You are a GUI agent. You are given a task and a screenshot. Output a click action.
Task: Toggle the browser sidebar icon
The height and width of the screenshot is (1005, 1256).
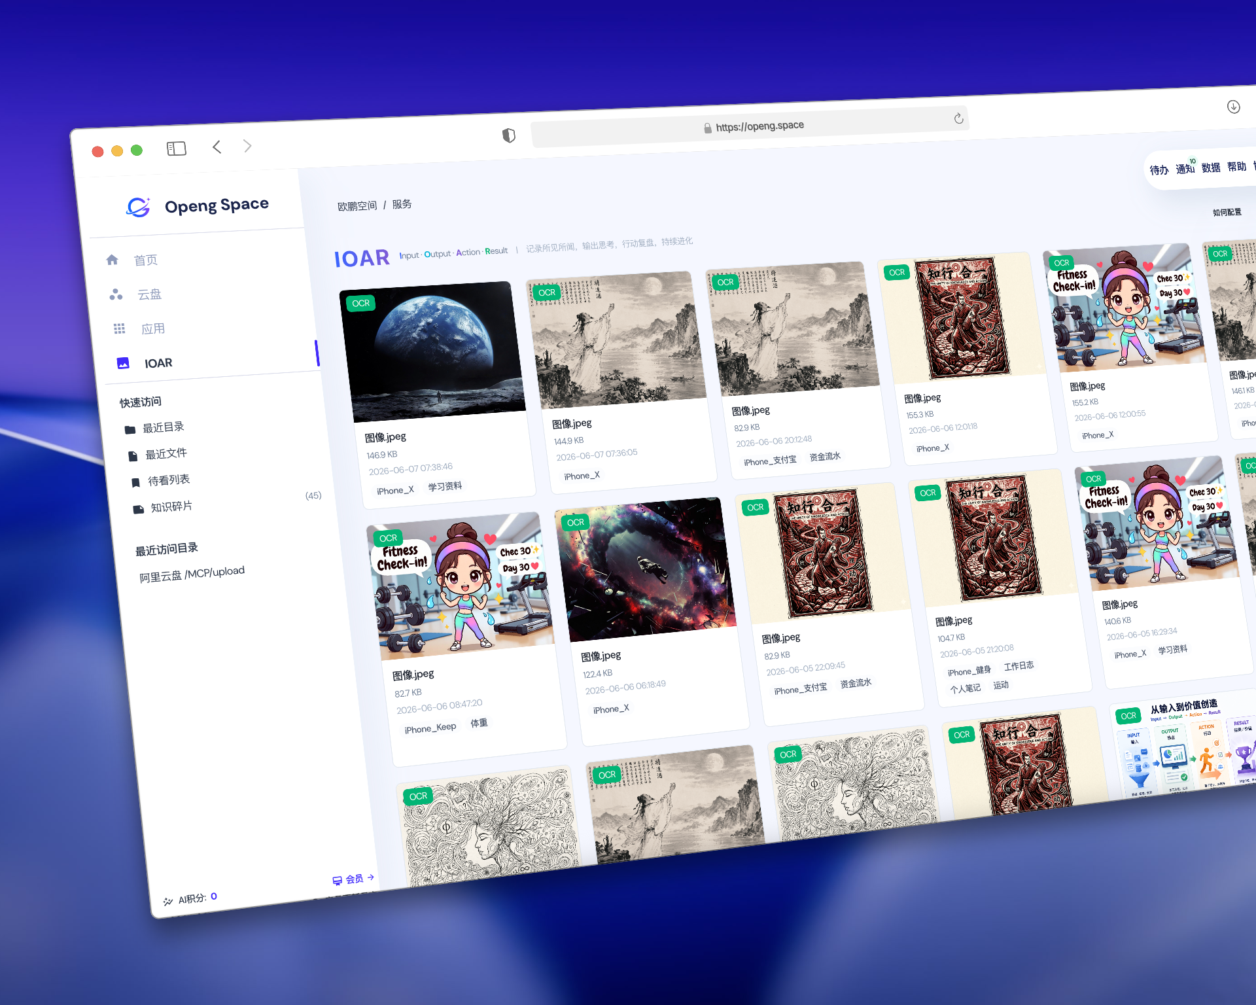pyautogui.click(x=177, y=149)
